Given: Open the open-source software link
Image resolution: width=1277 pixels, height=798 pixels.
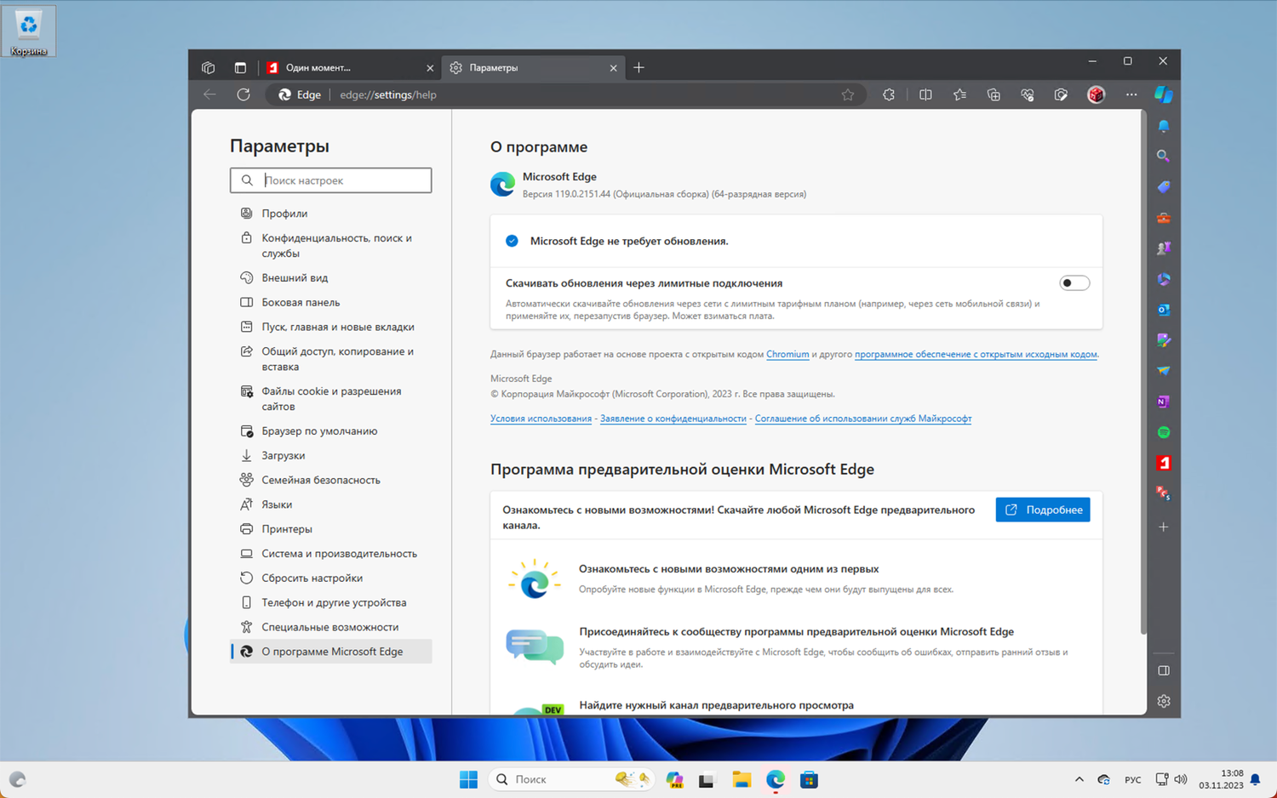Looking at the screenshot, I should (976, 355).
